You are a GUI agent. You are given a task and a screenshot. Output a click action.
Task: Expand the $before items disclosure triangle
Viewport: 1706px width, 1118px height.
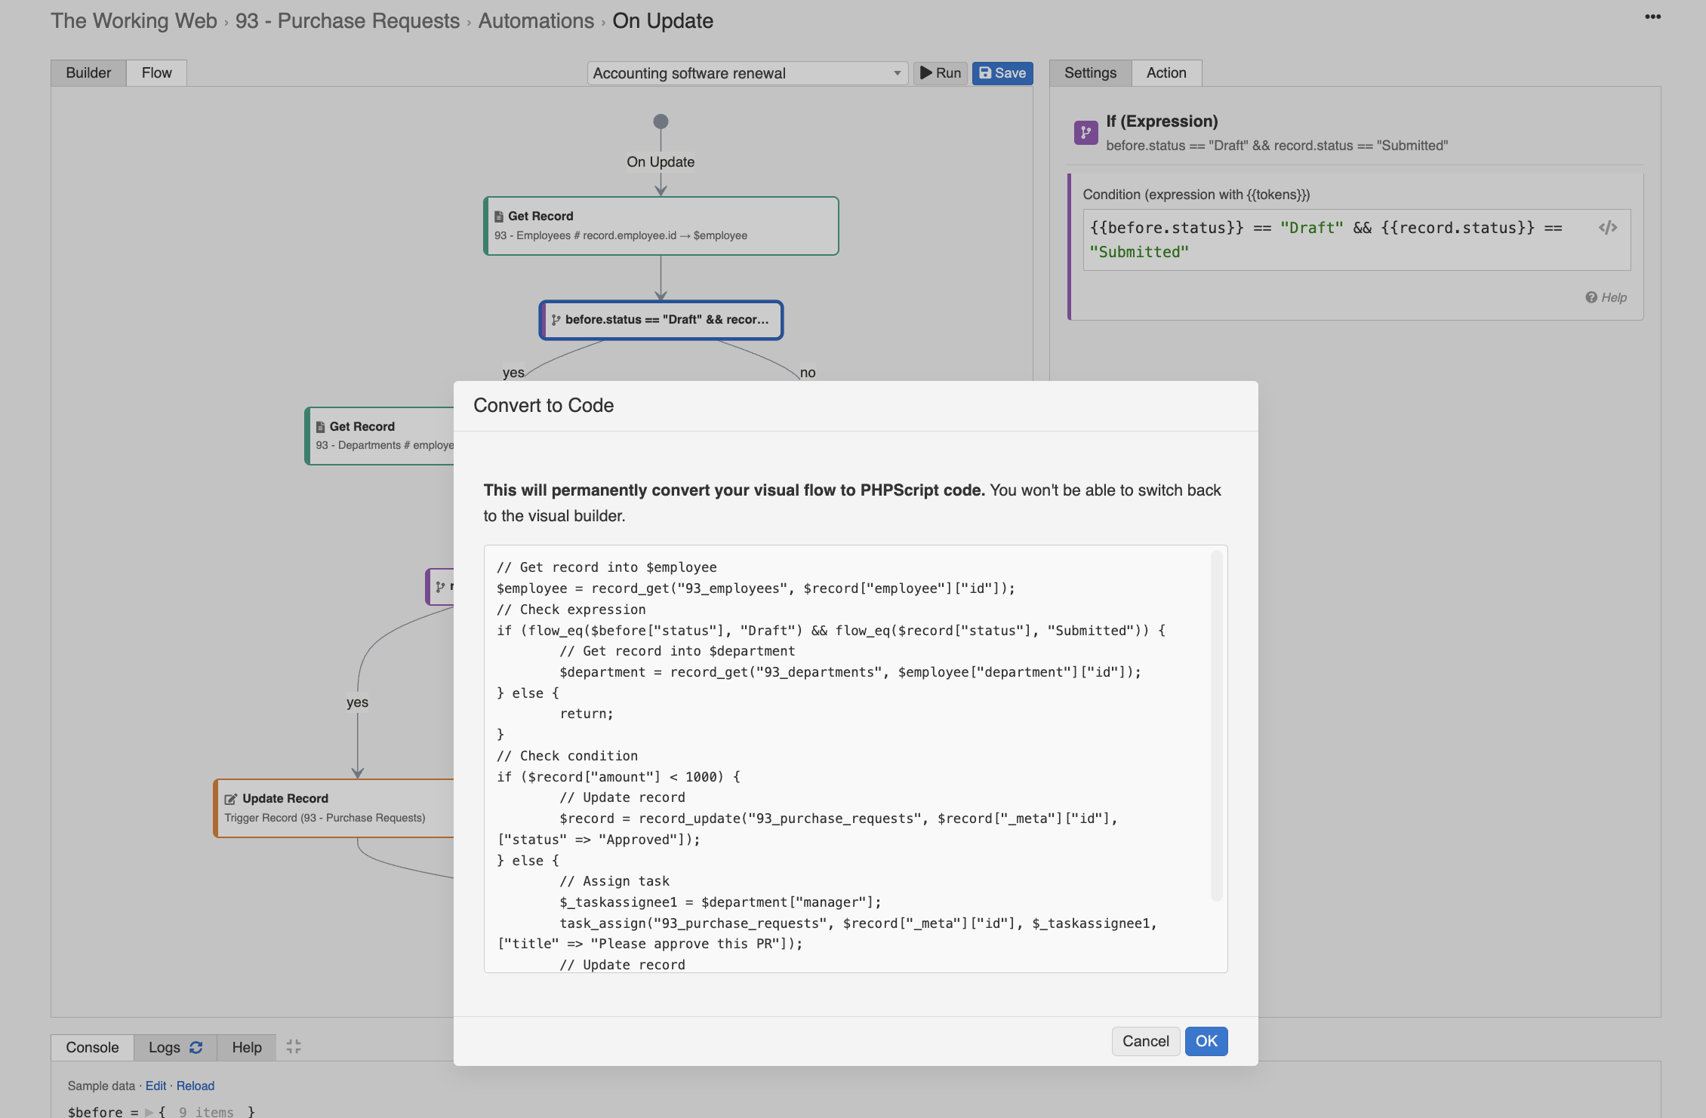click(x=149, y=1112)
